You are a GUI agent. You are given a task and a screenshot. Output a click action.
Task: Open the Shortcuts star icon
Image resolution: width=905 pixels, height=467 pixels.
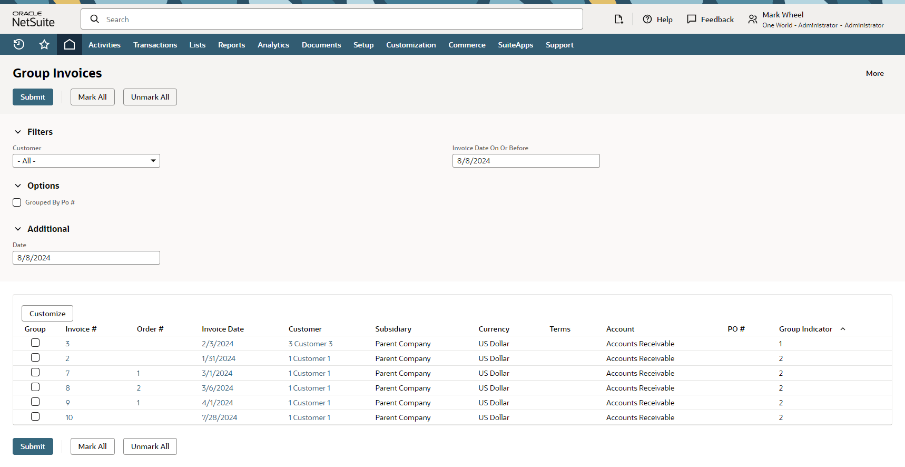coord(44,45)
